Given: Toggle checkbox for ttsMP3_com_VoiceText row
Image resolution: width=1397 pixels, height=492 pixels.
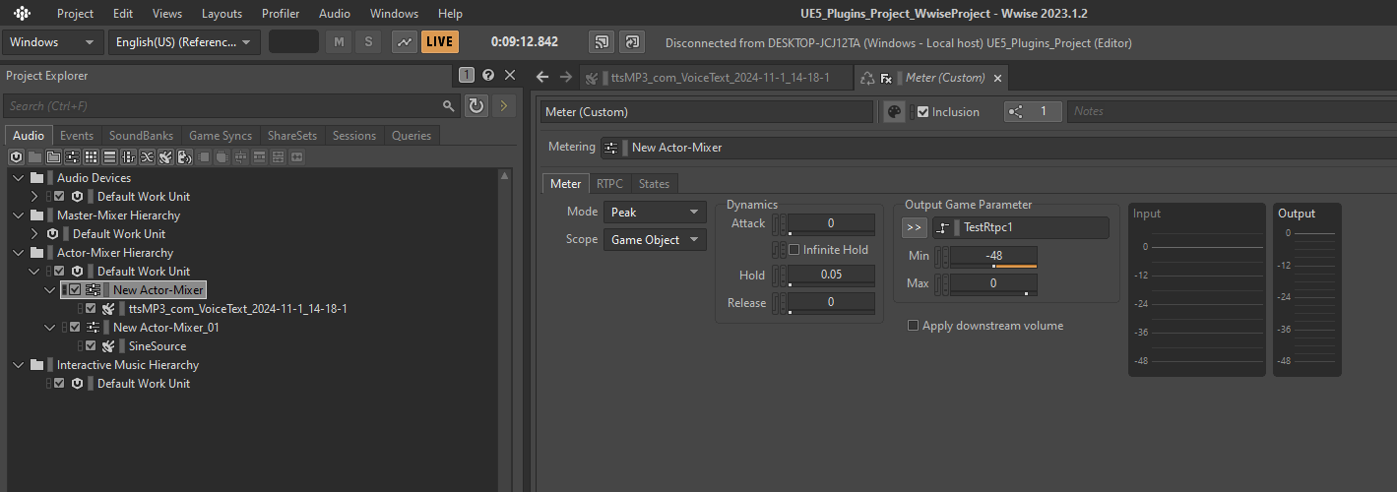Looking at the screenshot, I should click(x=91, y=309).
